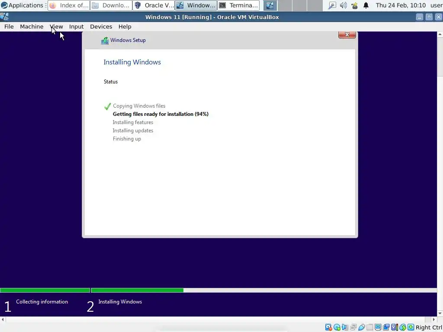Click the Finishing up status line
The image size is (443, 332).
point(127,139)
